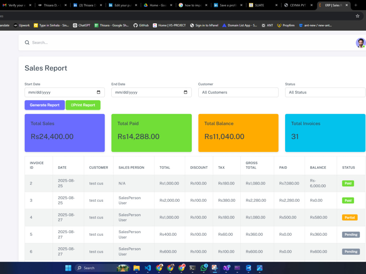Viewport: 366px width, 274px height.
Task: Click the blue Total Invoices card
Action: [x=325, y=133]
